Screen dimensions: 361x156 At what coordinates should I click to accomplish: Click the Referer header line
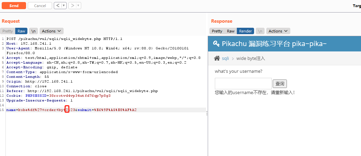click(x=82, y=91)
